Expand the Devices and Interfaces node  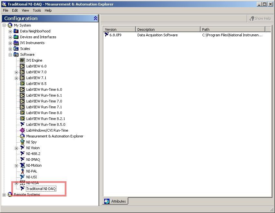coord(10,37)
